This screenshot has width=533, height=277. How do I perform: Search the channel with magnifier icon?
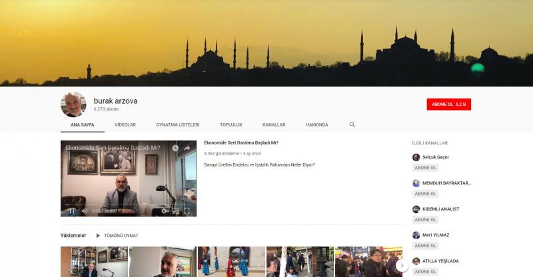pyautogui.click(x=352, y=125)
